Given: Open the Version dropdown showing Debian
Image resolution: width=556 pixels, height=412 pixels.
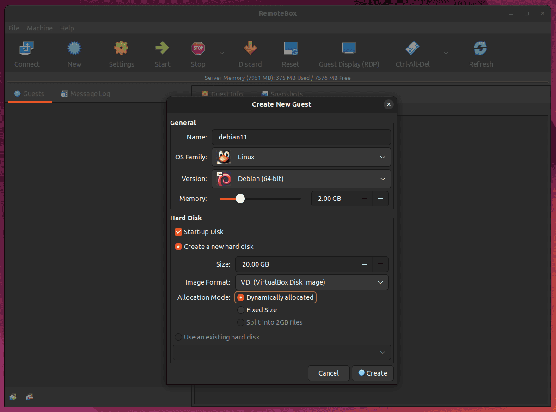Looking at the screenshot, I should (301, 179).
